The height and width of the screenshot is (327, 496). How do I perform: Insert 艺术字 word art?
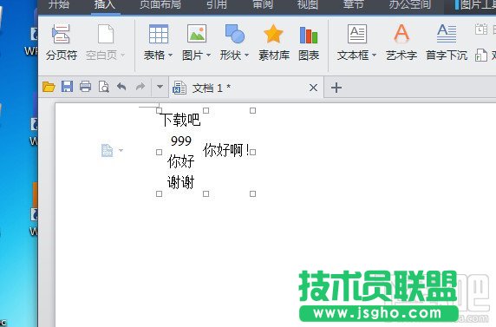(401, 43)
